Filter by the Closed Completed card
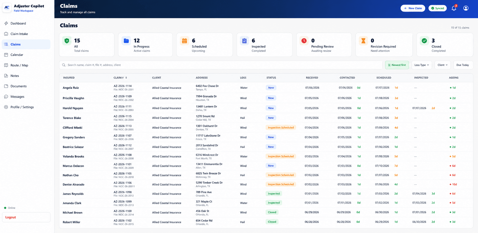Screen dimensions: 478x233 tap(445, 45)
